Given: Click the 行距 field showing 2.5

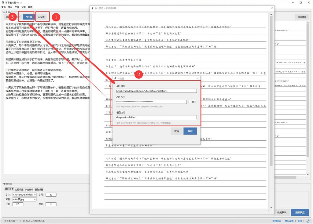Looking at the screenshot, I should 18,204.
